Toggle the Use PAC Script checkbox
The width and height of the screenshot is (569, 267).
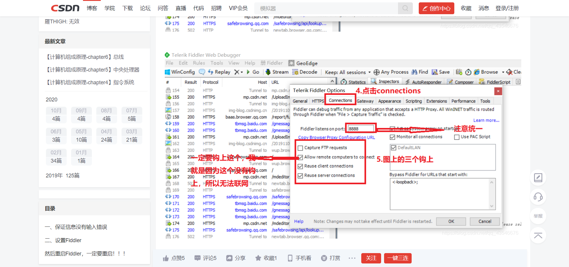click(x=457, y=137)
